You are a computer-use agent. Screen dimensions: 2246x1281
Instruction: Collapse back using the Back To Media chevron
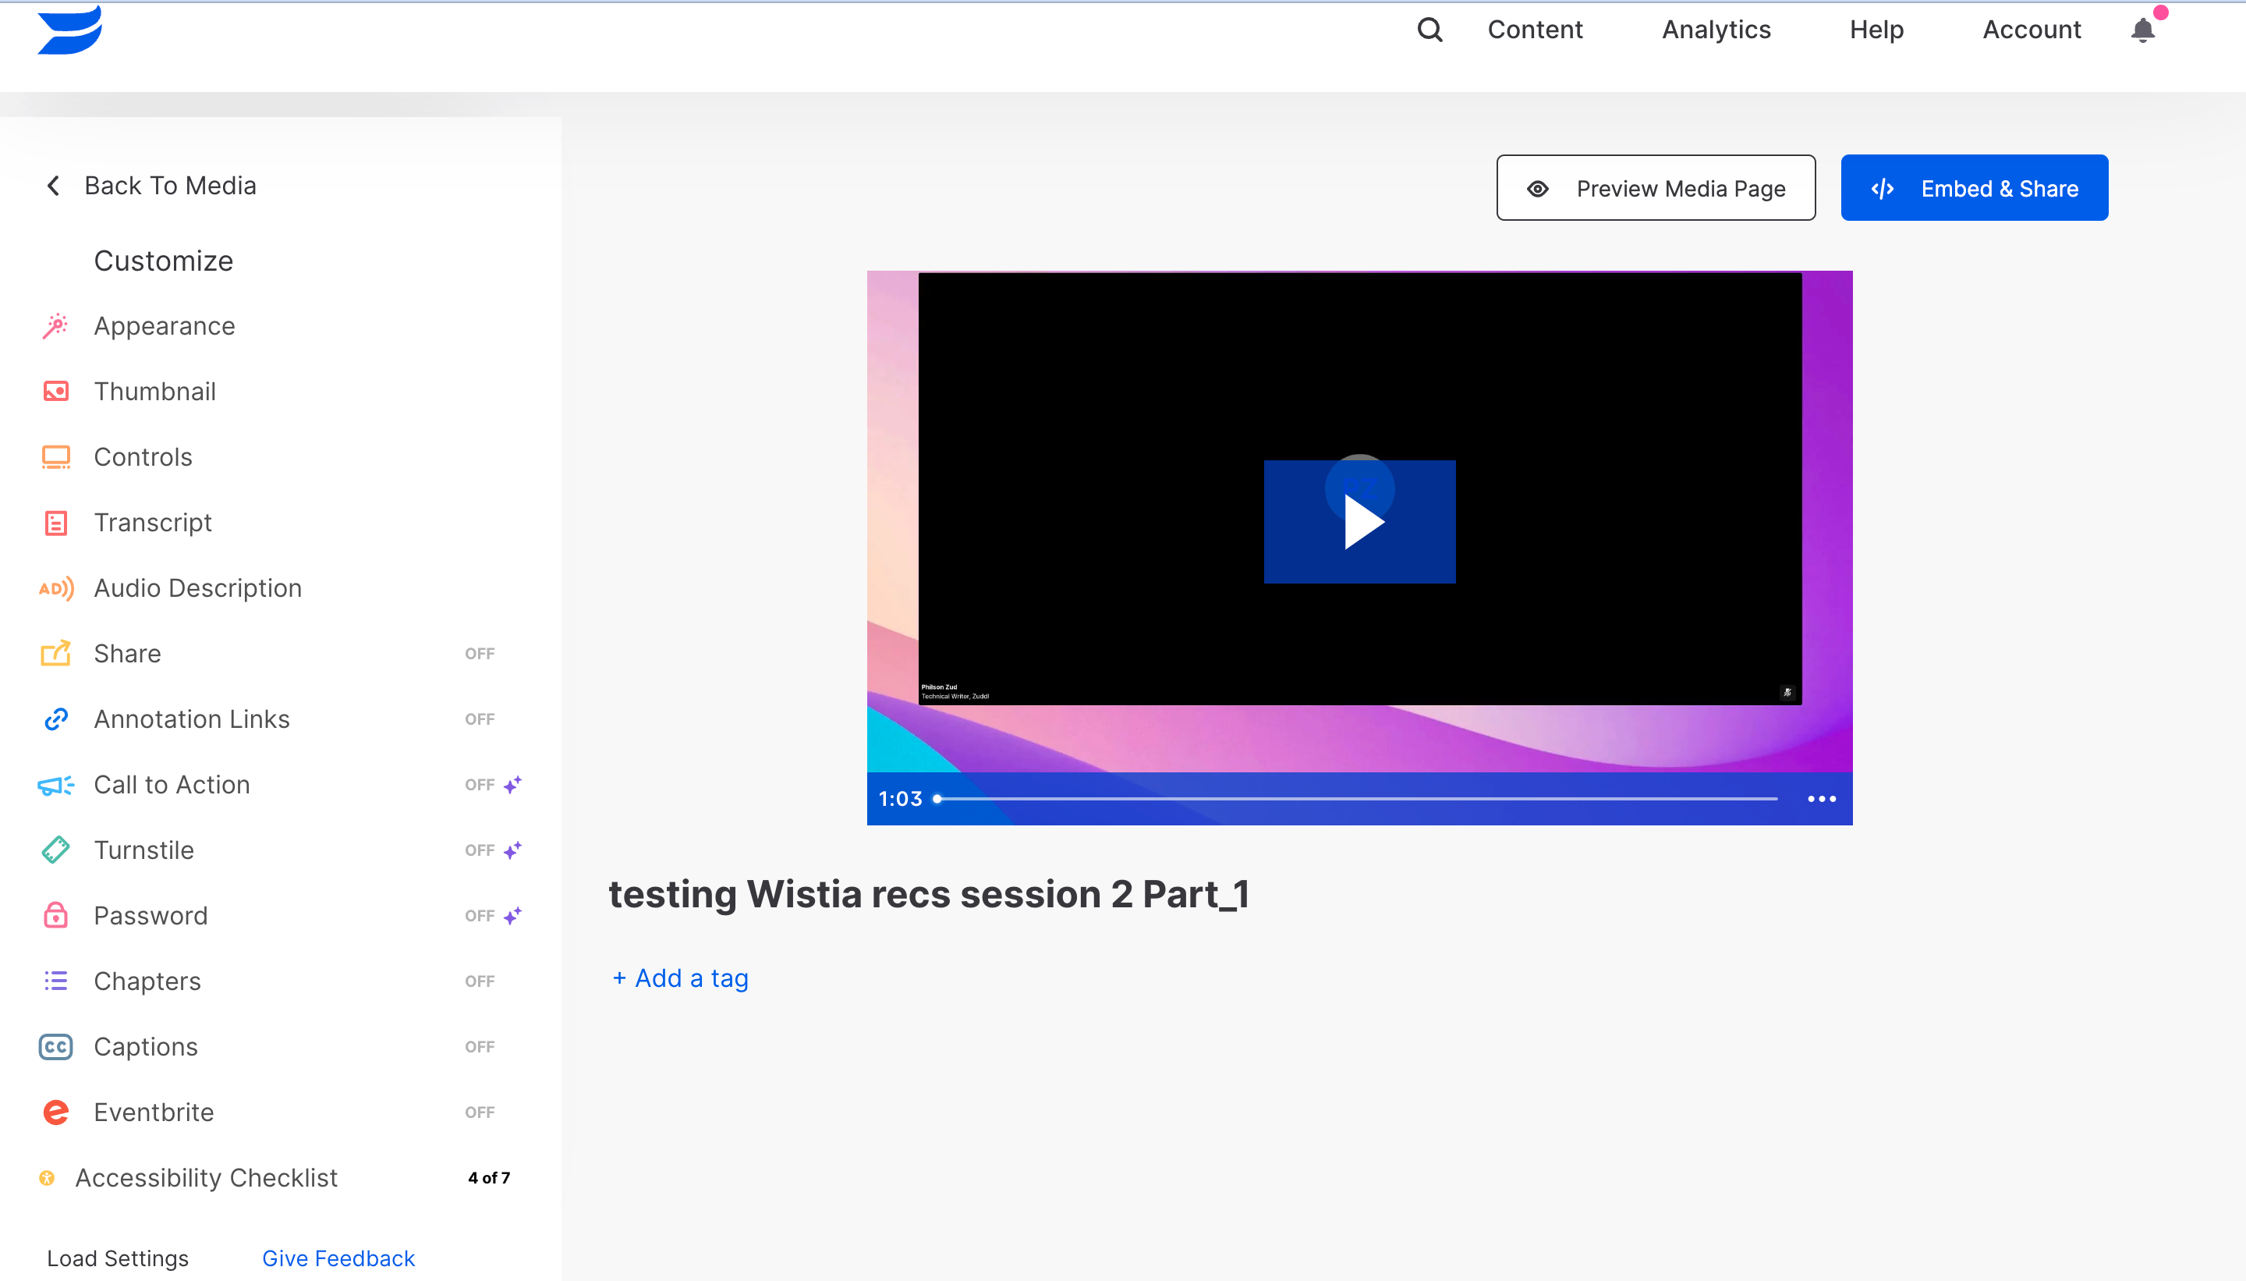[x=53, y=185]
